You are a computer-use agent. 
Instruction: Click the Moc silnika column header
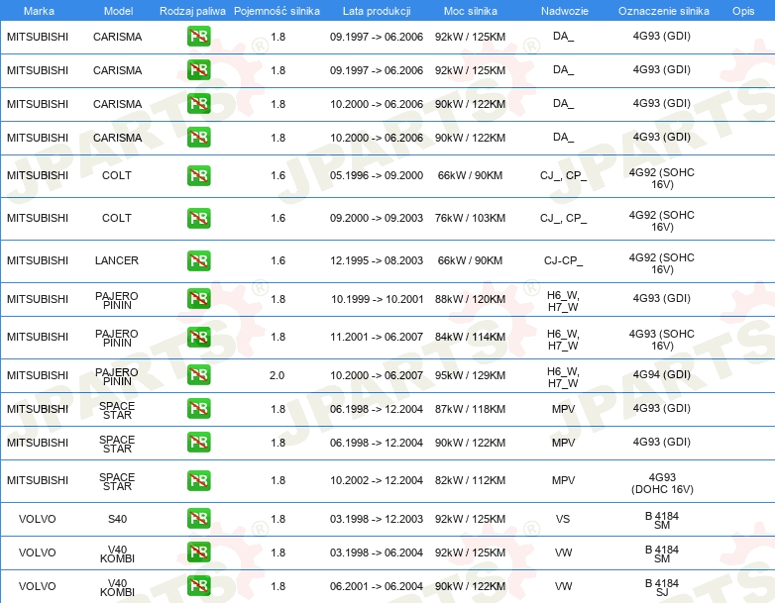pyautogui.click(x=470, y=11)
